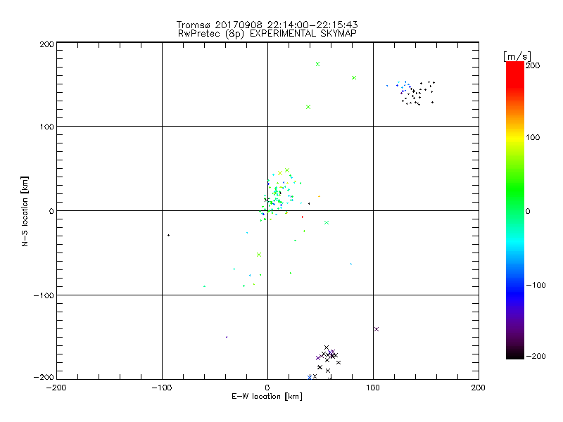Click the single red dot marker near plot center
563x422 pixels.
[303, 217]
